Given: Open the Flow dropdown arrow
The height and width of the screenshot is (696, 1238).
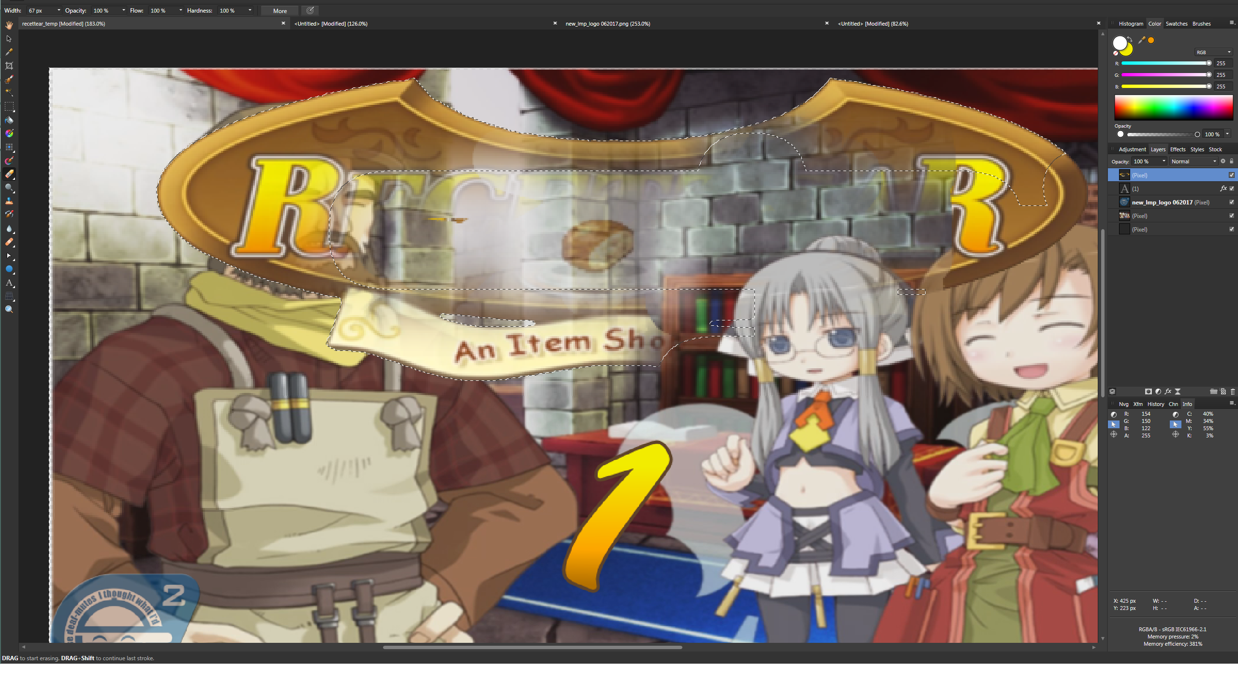Looking at the screenshot, I should coord(181,11).
